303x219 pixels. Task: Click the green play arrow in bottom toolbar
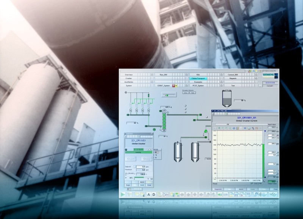123,194
